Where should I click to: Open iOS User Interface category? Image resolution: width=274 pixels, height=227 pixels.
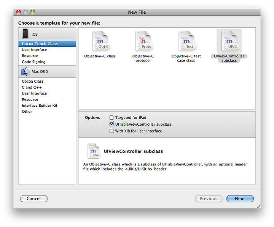[x=47, y=50]
